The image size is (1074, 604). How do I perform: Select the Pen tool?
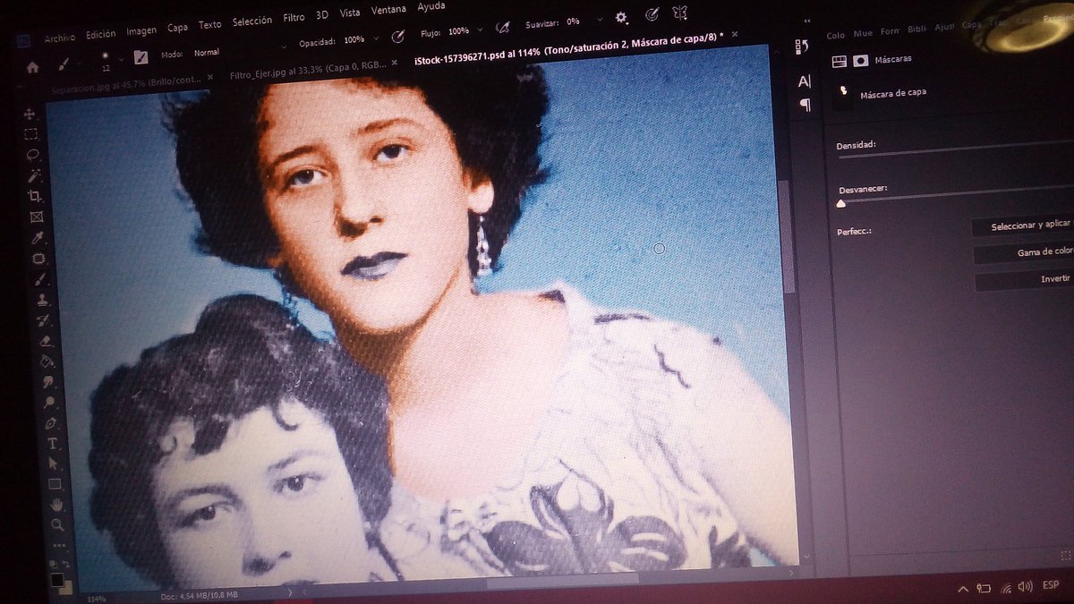click(51, 422)
